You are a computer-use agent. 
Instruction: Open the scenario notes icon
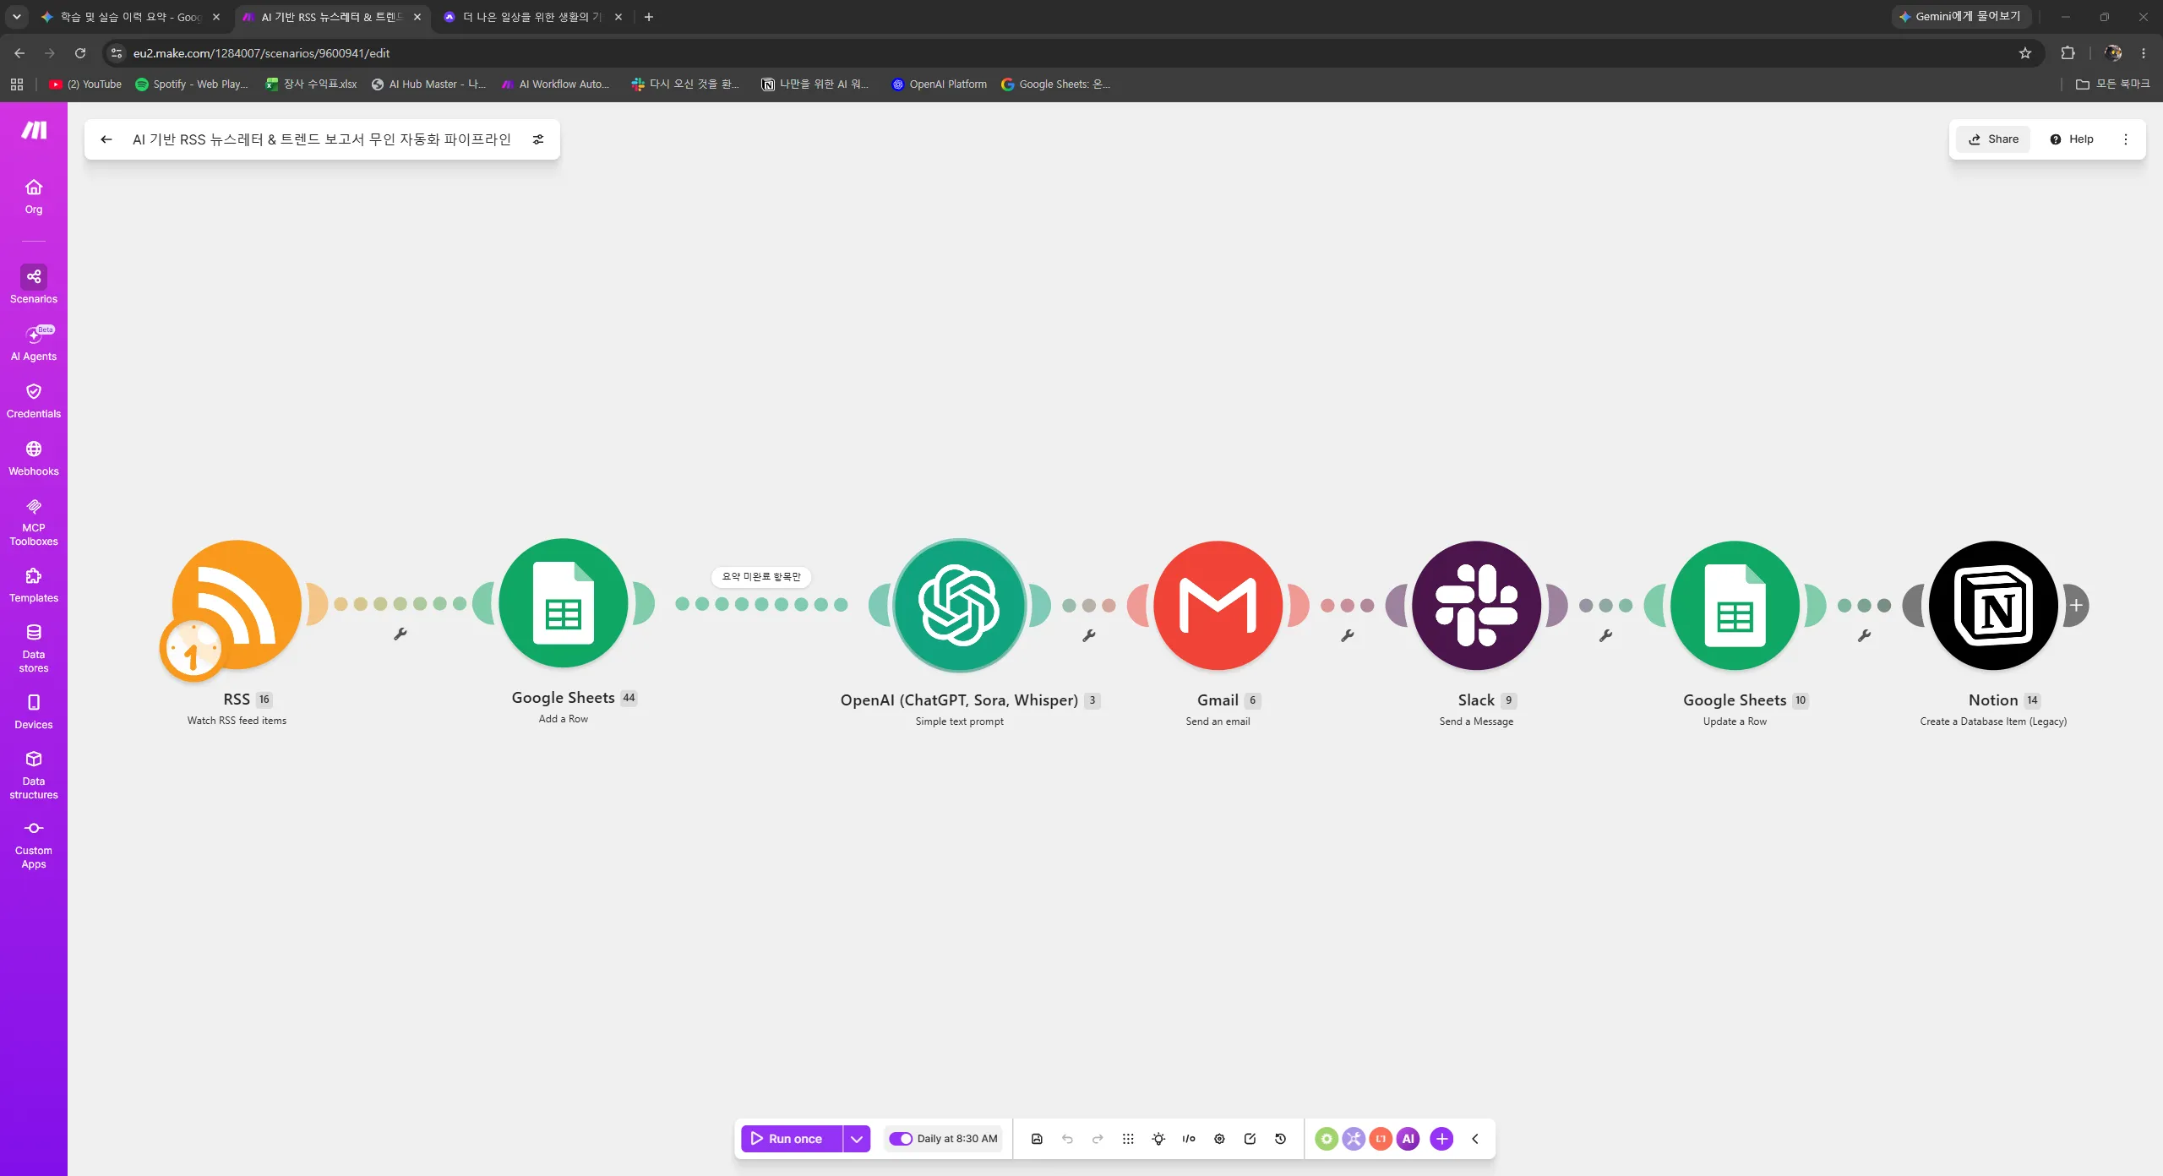[x=1250, y=1139]
